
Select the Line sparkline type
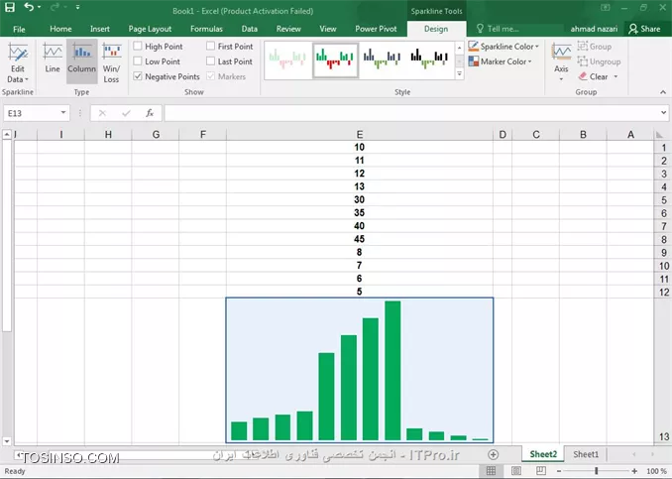point(53,60)
